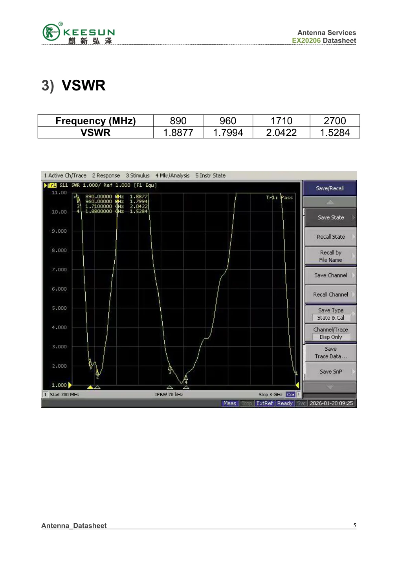This screenshot has height=563, width=398.
Task: Click marker 3 triangle on frequency axis
Action: coord(170,387)
